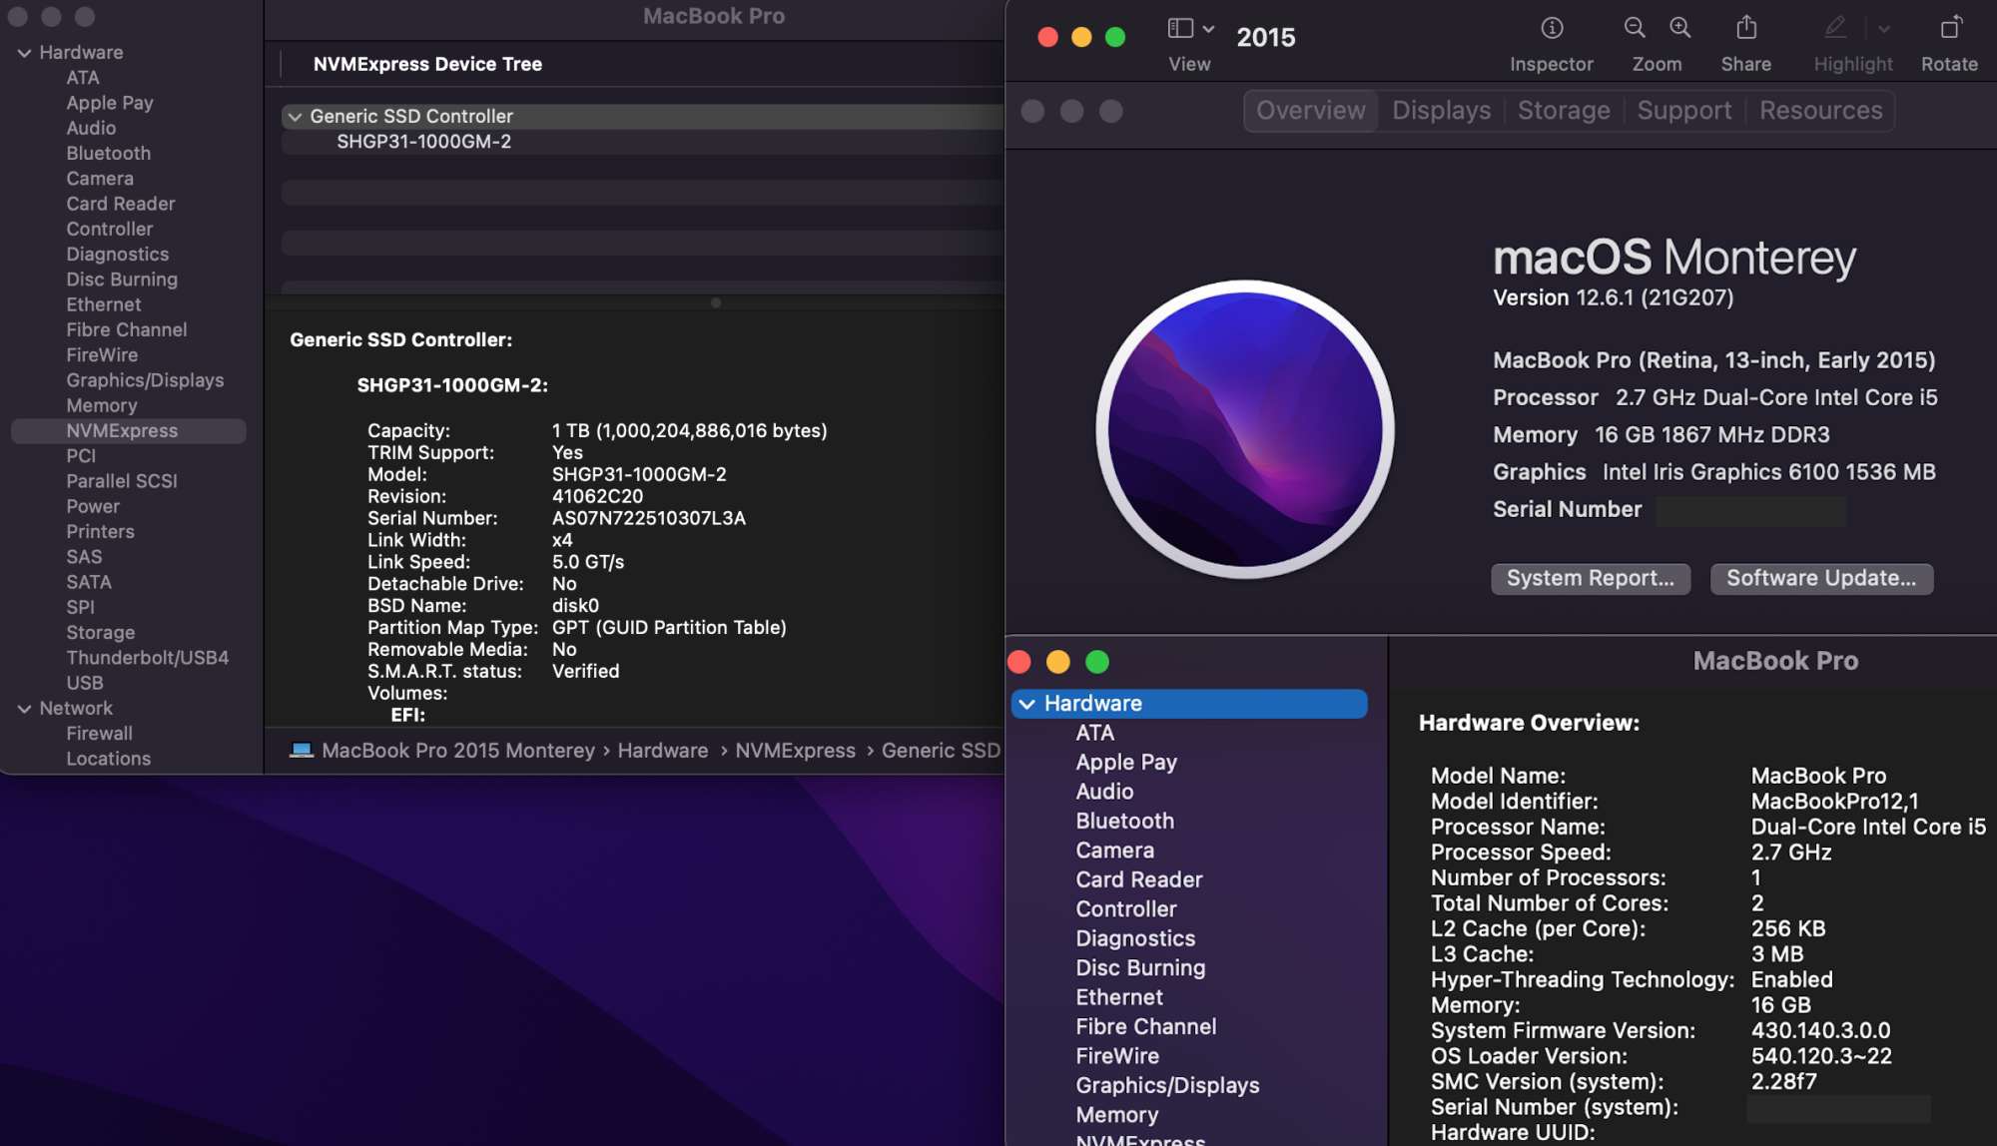Viewport: 1997px width, 1146px height.
Task: Click the zoom out magnifier icon
Action: click(1634, 28)
